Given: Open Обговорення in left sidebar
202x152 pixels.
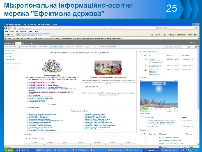Looking at the screenshot, I should [x=10, y=59].
